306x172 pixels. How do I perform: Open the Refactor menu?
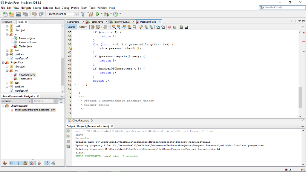pyautogui.click(x=48, y=8)
